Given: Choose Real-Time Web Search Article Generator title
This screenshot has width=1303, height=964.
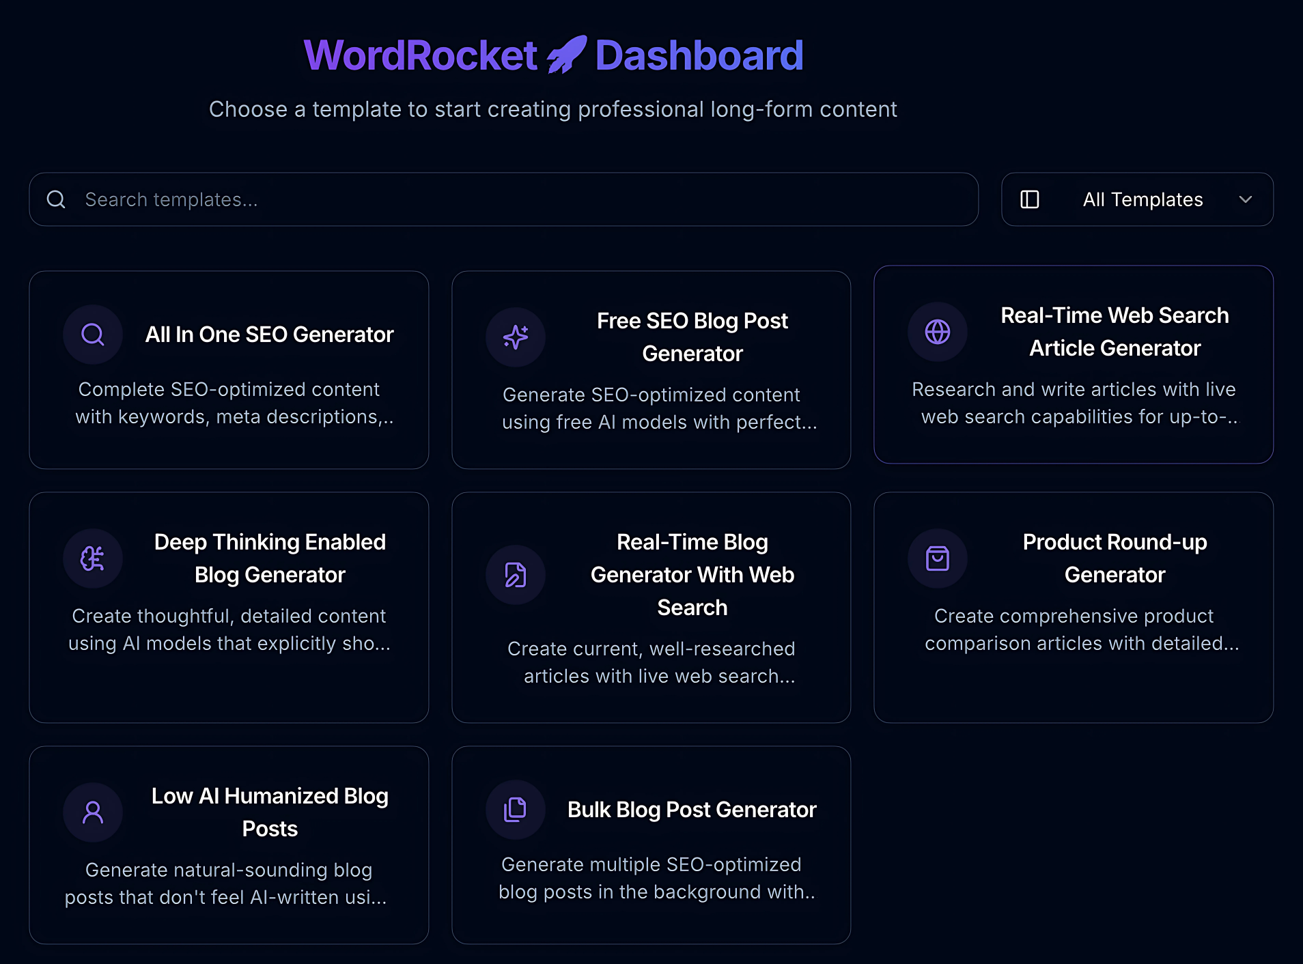Looking at the screenshot, I should click(x=1115, y=332).
